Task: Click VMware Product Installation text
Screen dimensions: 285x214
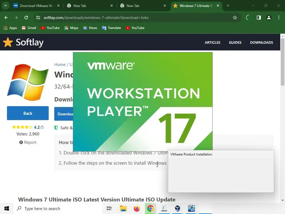Action: (x=191, y=154)
